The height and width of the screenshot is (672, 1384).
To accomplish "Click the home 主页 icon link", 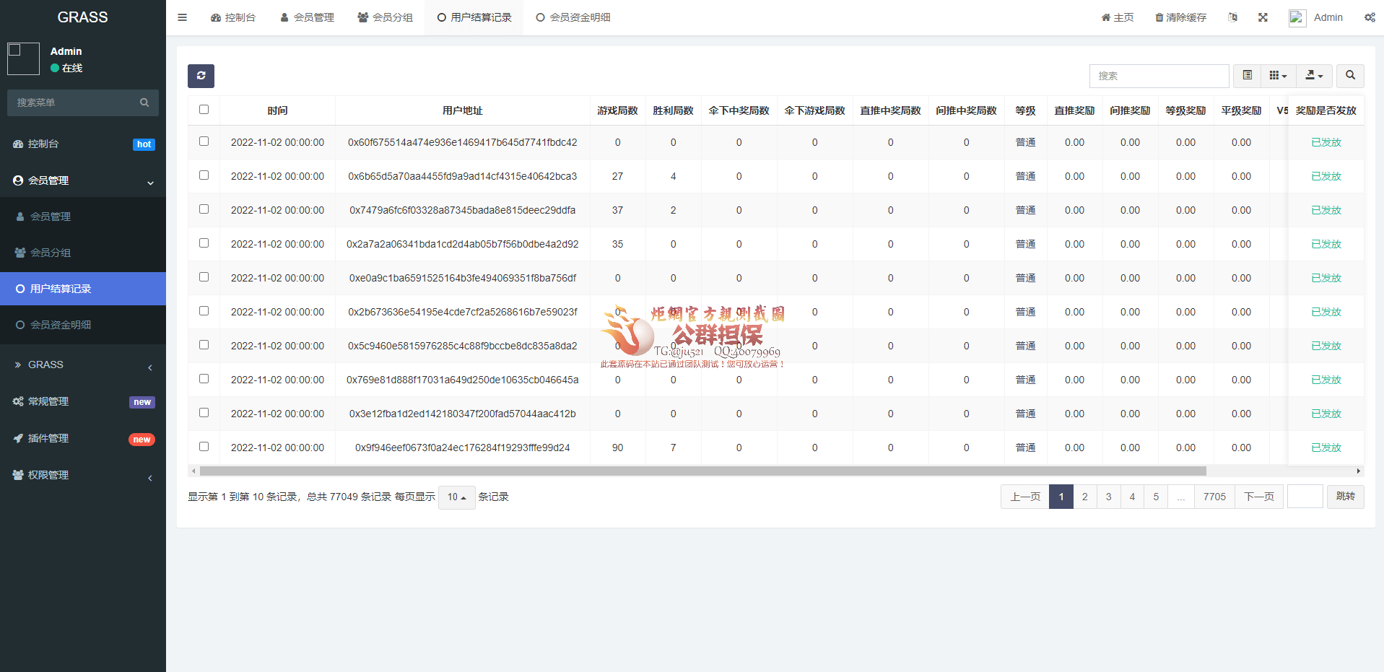I will (1117, 17).
